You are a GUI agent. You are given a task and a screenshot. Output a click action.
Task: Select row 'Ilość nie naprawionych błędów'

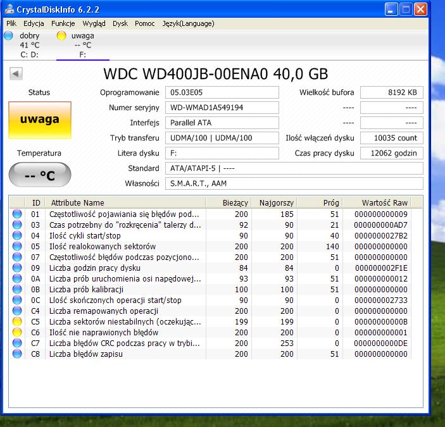210,333
